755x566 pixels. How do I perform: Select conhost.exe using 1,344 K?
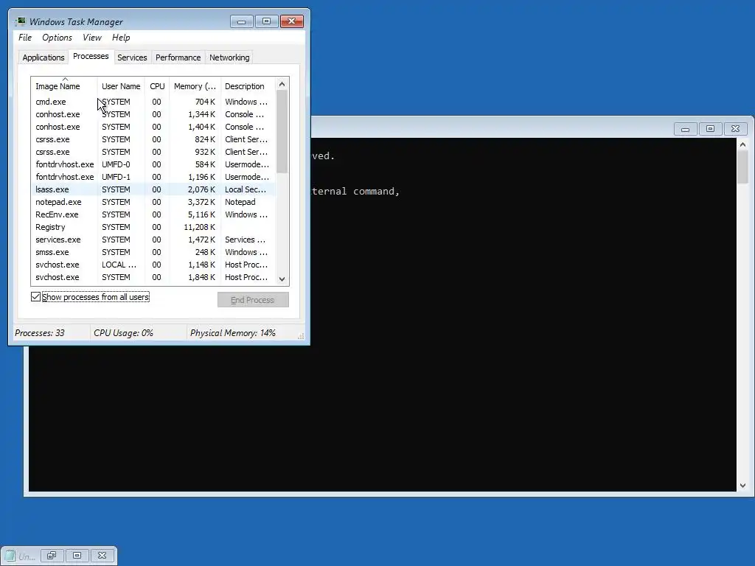tap(153, 114)
